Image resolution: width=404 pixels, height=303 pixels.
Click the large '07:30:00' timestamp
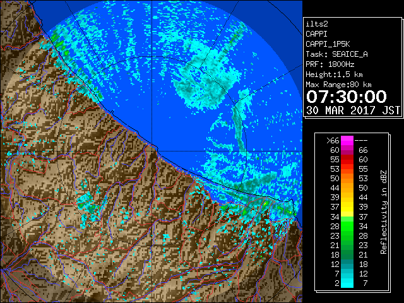347,97
